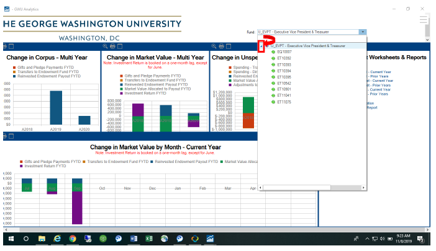Click the Investment Return FYTD swatch in Multi Year Market Value legend
Screen dimensions: 436x251
tap(121, 94)
